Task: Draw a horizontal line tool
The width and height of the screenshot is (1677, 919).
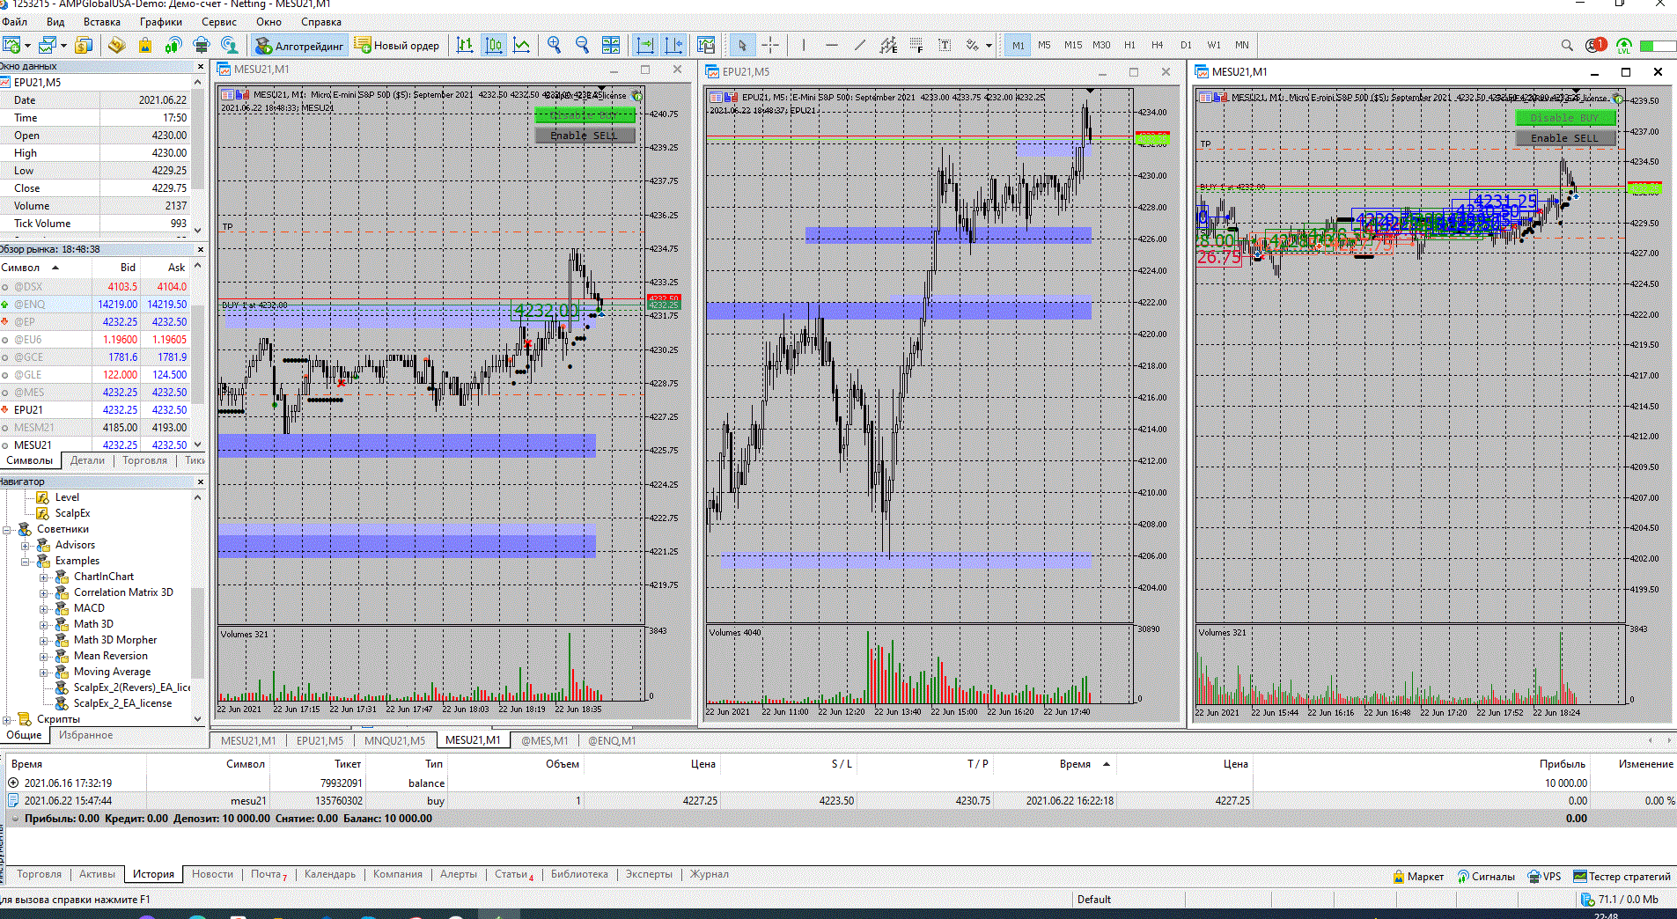Action: tap(832, 45)
